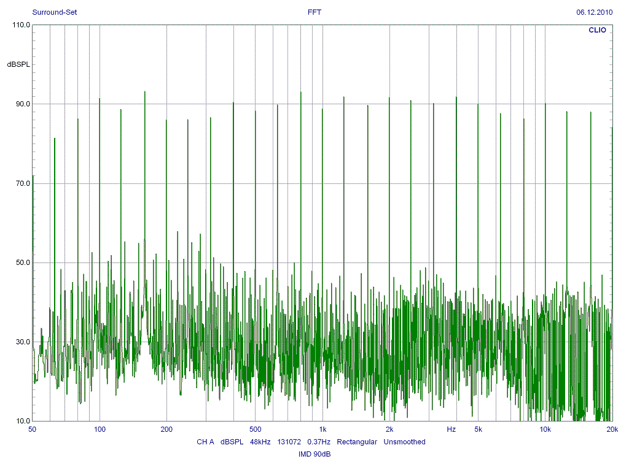Click the Hz unit label on x-axis
The width and height of the screenshot is (629, 471).
pyautogui.click(x=451, y=429)
